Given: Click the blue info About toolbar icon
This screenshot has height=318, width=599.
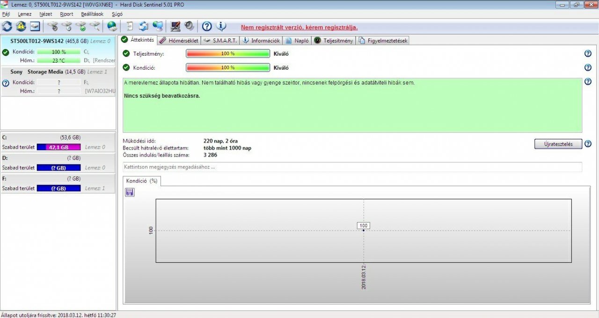Looking at the screenshot, I should (221, 26).
